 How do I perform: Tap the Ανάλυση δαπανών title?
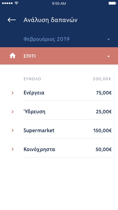pyautogui.click(x=50, y=20)
